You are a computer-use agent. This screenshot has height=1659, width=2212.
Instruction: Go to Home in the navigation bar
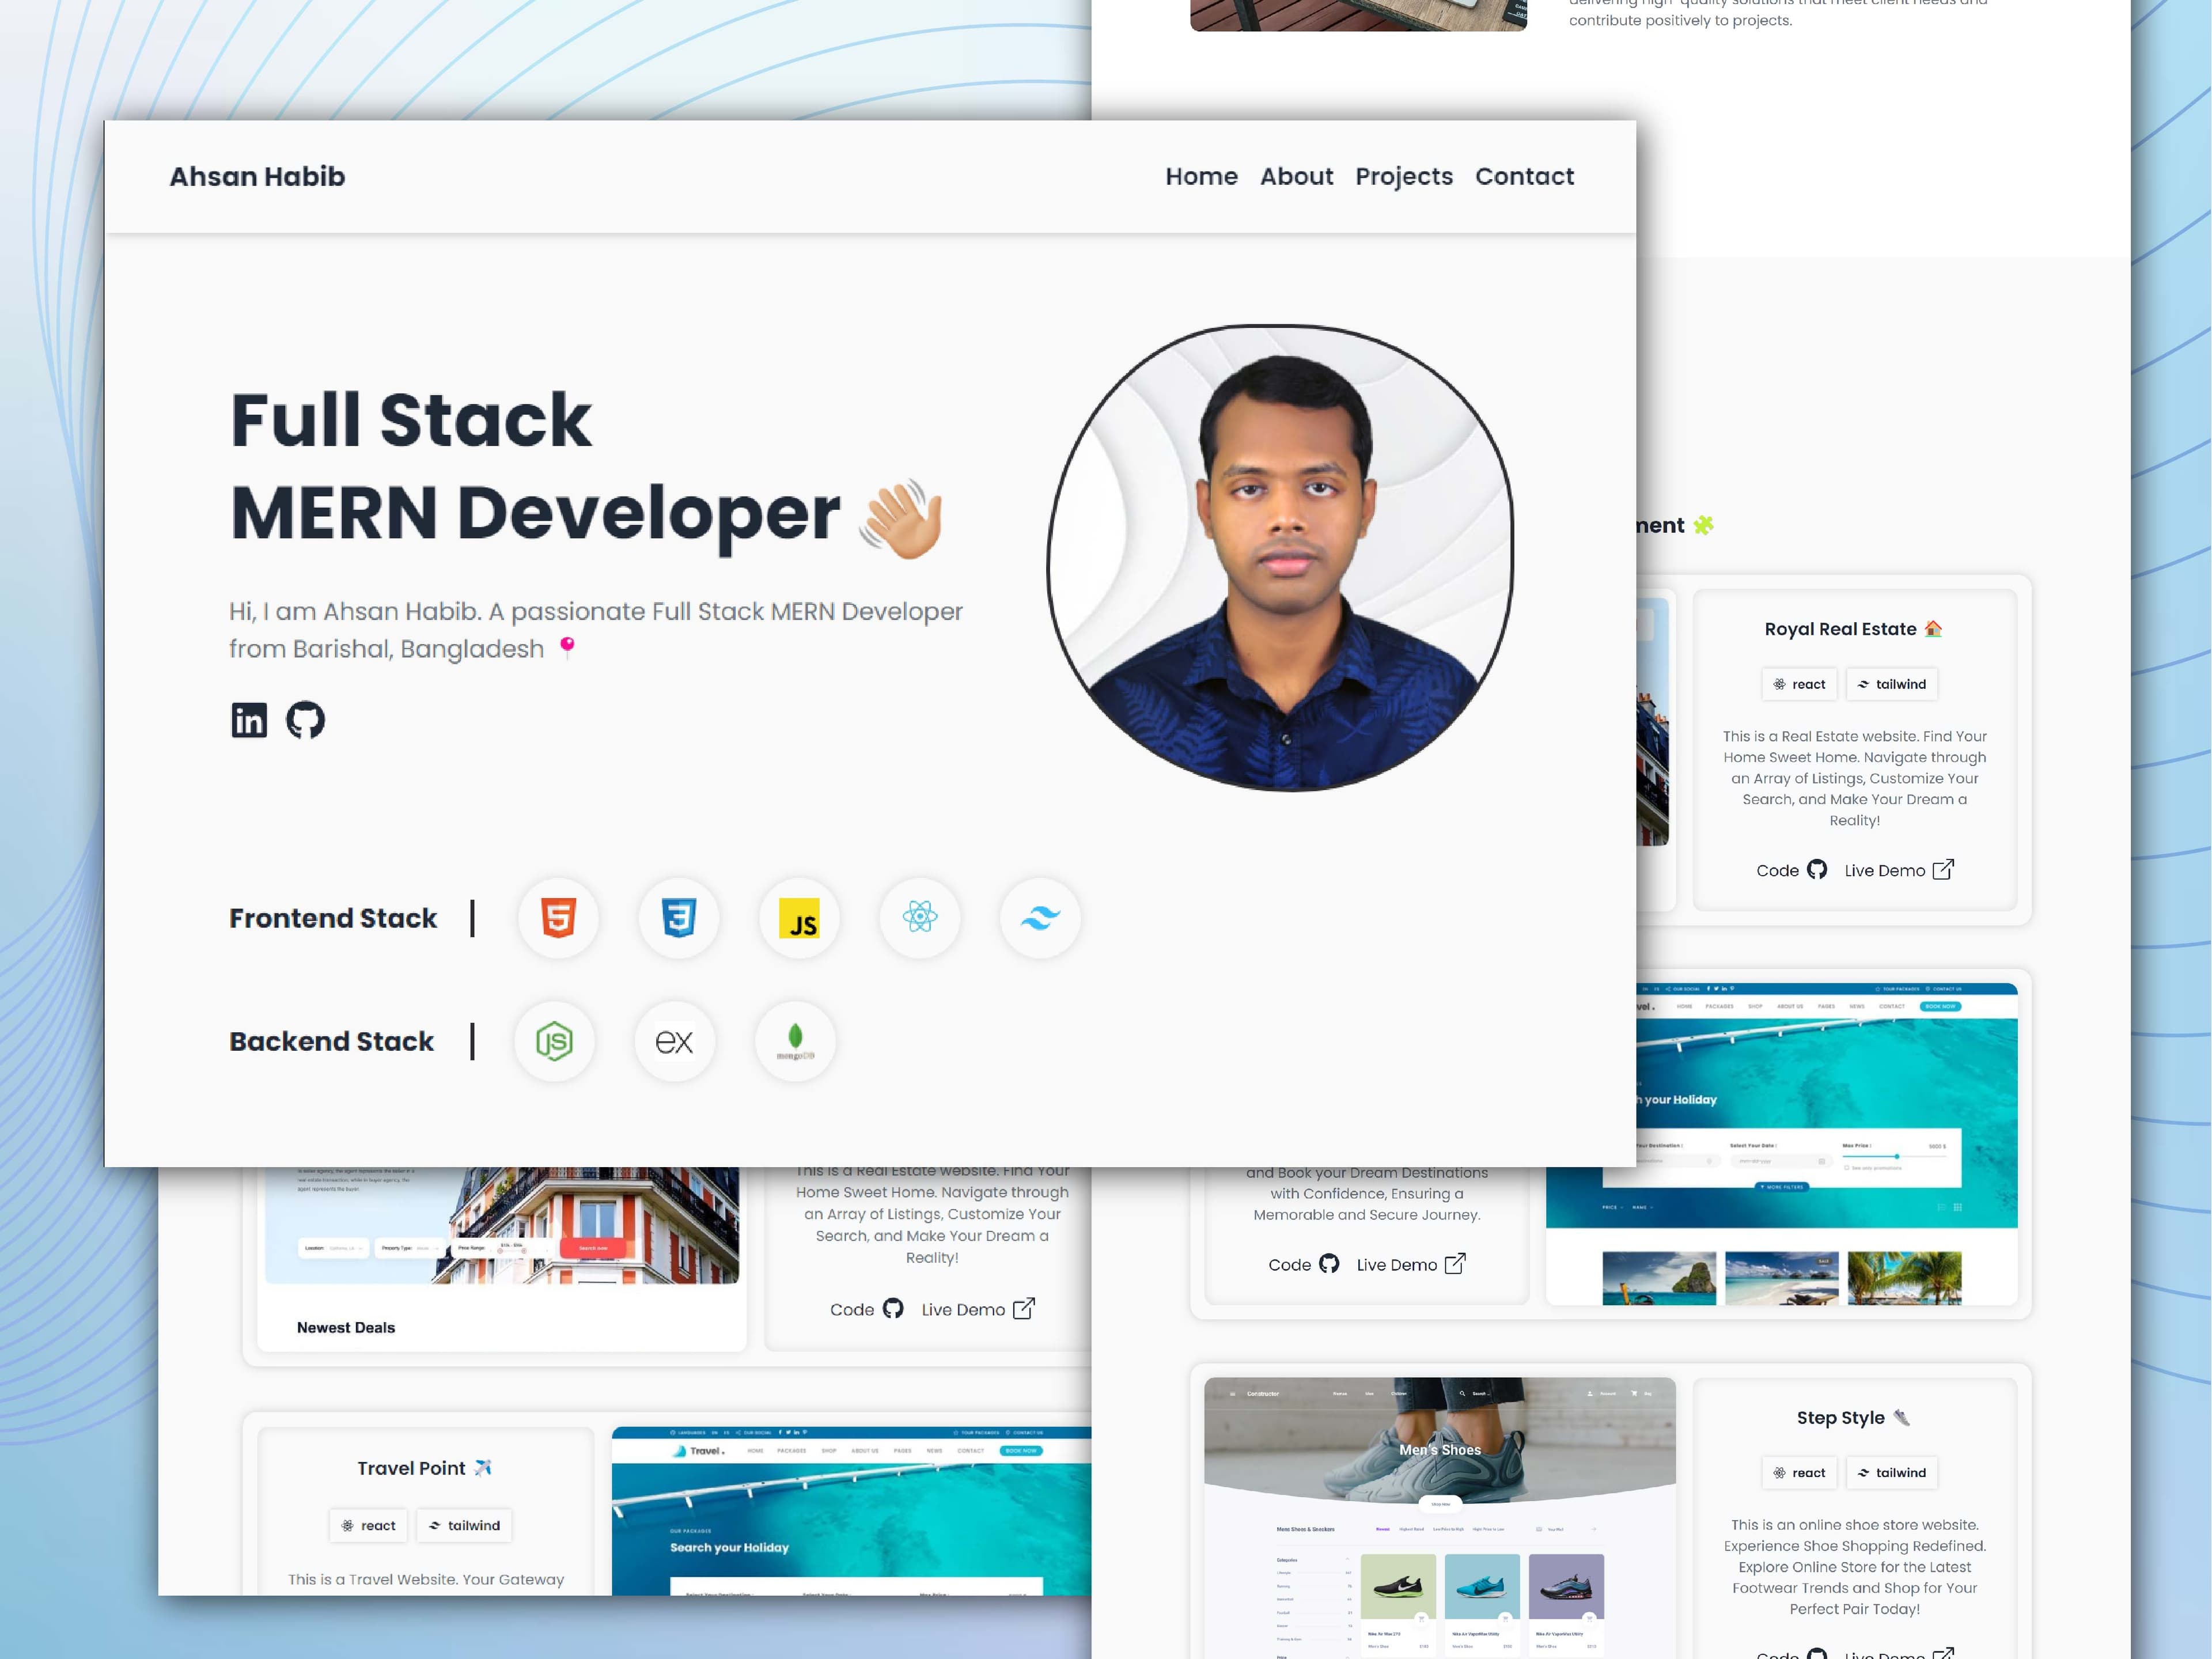[x=1201, y=177]
